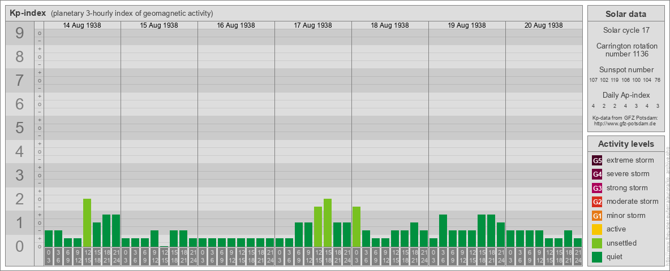This screenshot has height=271, width=670.
Task: Click sunspot number value 119
Action: tap(615, 80)
